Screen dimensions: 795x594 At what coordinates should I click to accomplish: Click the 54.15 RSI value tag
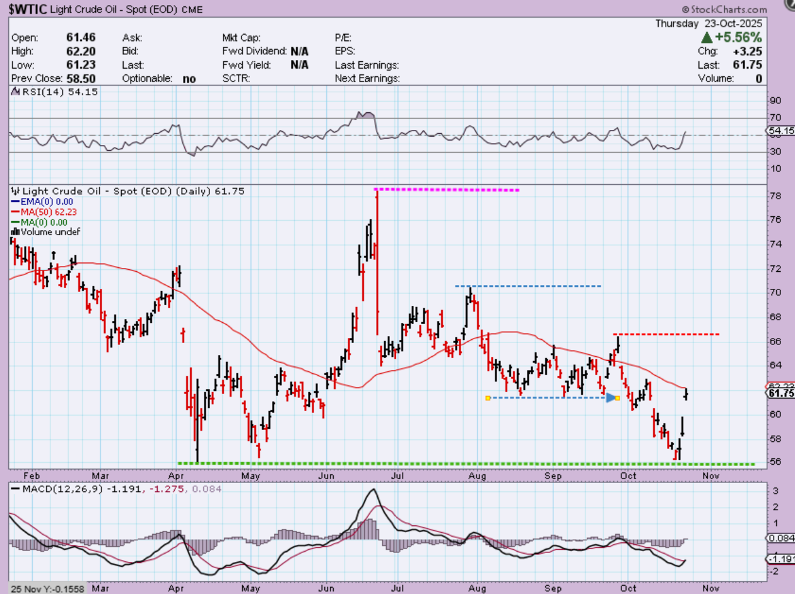(x=780, y=131)
